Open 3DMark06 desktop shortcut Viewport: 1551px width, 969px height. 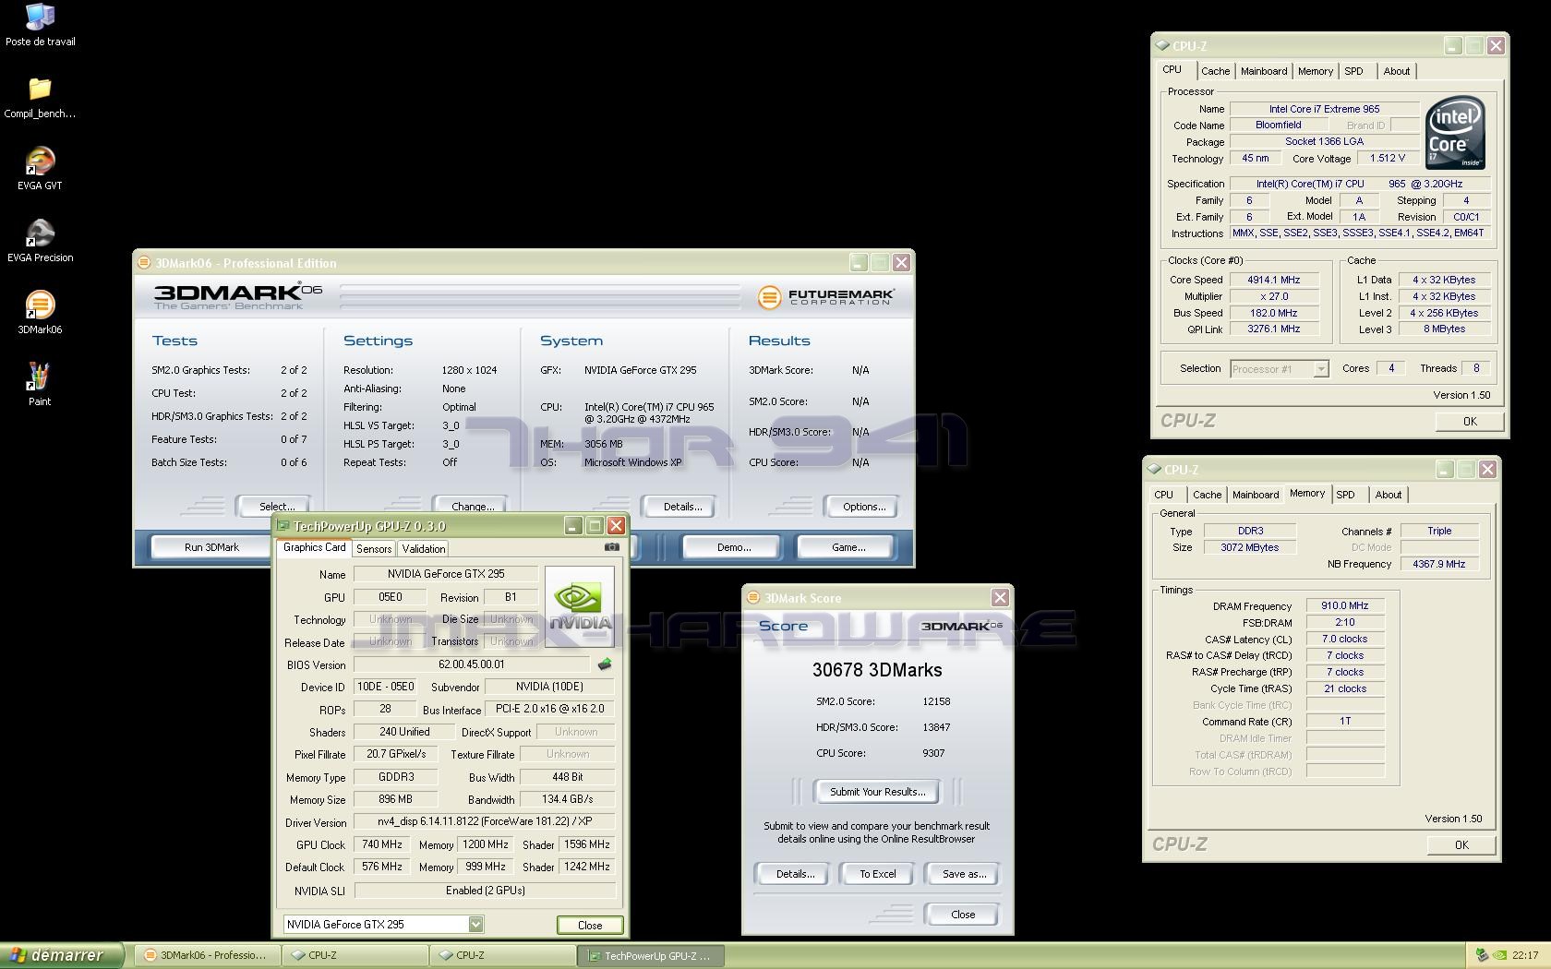pos(40,313)
